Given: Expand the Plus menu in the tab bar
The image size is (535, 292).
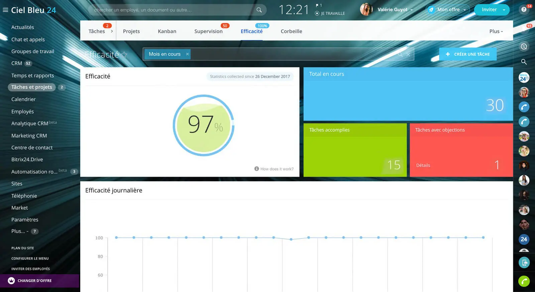Looking at the screenshot, I should 496,31.
